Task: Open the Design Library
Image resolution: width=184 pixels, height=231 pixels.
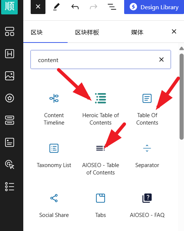Action: pos(154,7)
